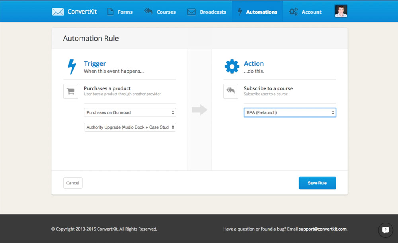The image size is (398, 243).
Task: Click the lightning bolt Trigger icon
Action: click(72, 67)
